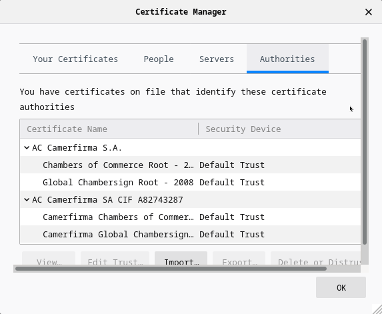Click Delete or Distrust button
The height and width of the screenshot is (314, 382).
point(316,259)
